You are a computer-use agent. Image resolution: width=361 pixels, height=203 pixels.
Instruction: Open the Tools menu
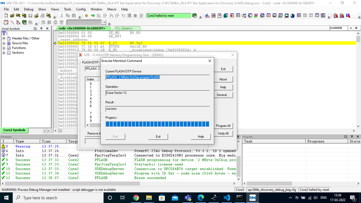[68, 9]
